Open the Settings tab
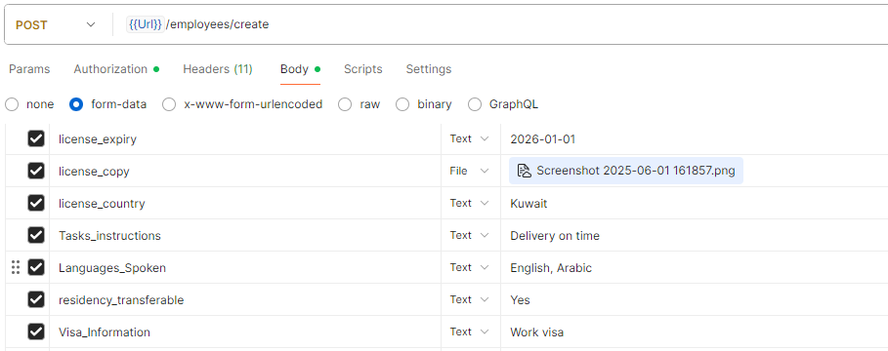 pos(429,69)
